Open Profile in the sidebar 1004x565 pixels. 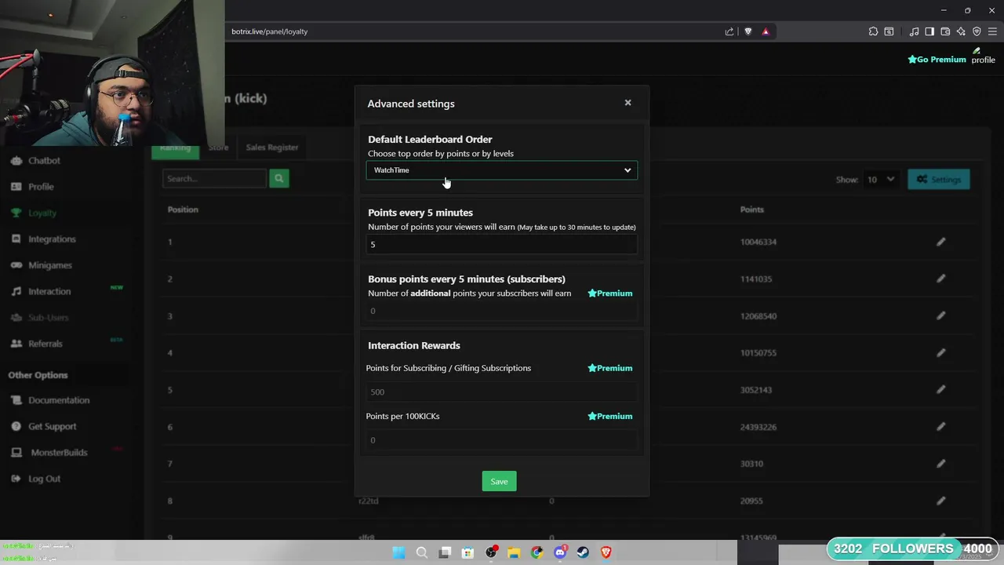pyautogui.click(x=41, y=187)
